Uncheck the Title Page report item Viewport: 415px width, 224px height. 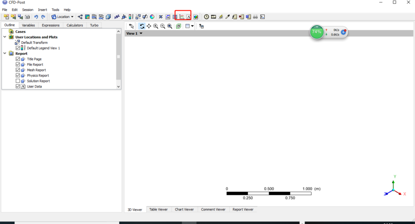click(x=18, y=59)
